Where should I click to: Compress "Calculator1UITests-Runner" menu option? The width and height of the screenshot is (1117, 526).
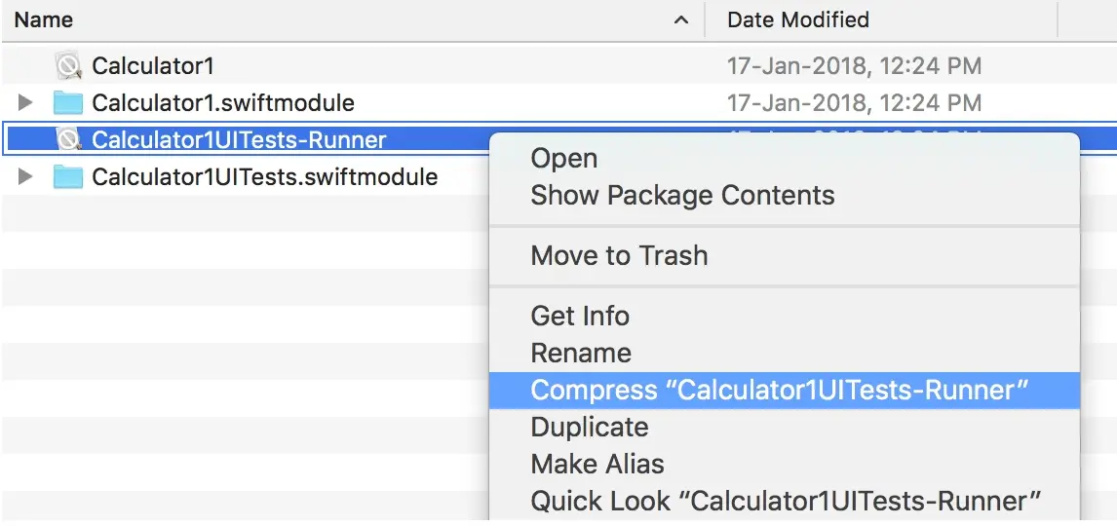(780, 390)
